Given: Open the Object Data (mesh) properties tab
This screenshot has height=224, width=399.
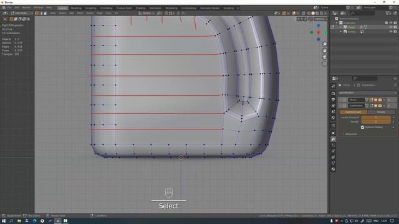Looking at the screenshot, I should 333,163.
